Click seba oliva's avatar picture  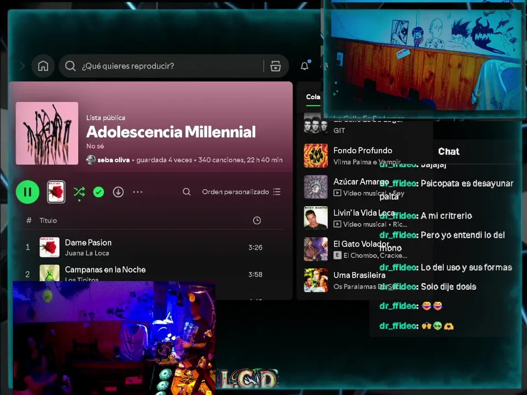[91, 160]
